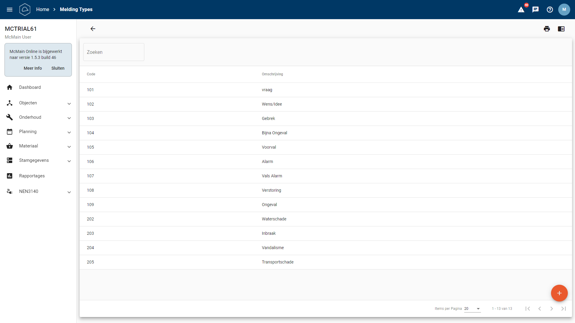Open Dashboard from the sidebar
This screenshot has height=323, width=575.
30,87
